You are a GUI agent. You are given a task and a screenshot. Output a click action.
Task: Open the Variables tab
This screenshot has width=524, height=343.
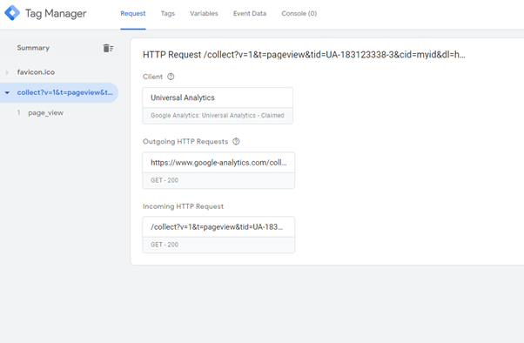point(204,13)
